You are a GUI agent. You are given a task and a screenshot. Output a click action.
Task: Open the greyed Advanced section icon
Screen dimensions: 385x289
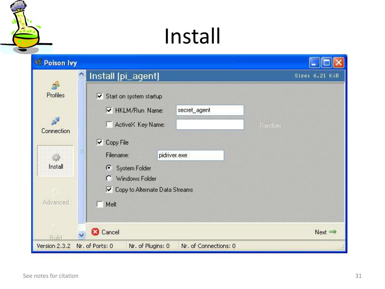56,192
